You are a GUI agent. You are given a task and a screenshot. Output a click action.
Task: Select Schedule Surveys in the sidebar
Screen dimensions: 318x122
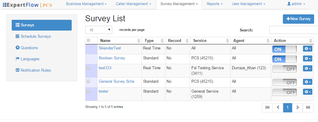click(x=36, y=37)
